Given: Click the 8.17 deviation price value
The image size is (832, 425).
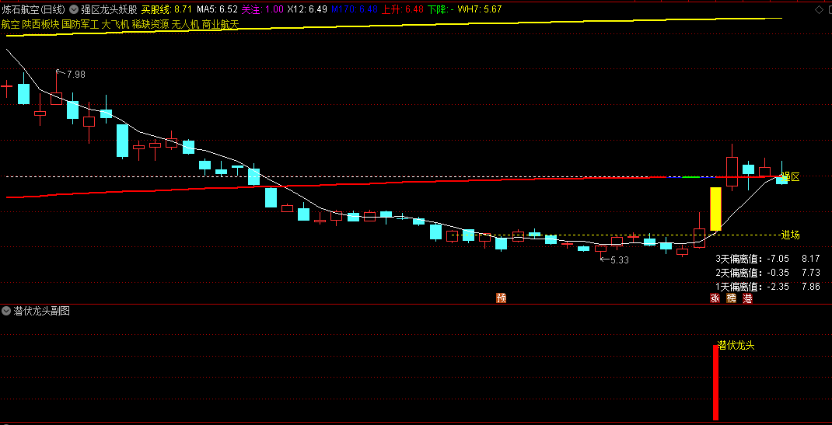Looking at the screenshot, I should click(811, 260).
